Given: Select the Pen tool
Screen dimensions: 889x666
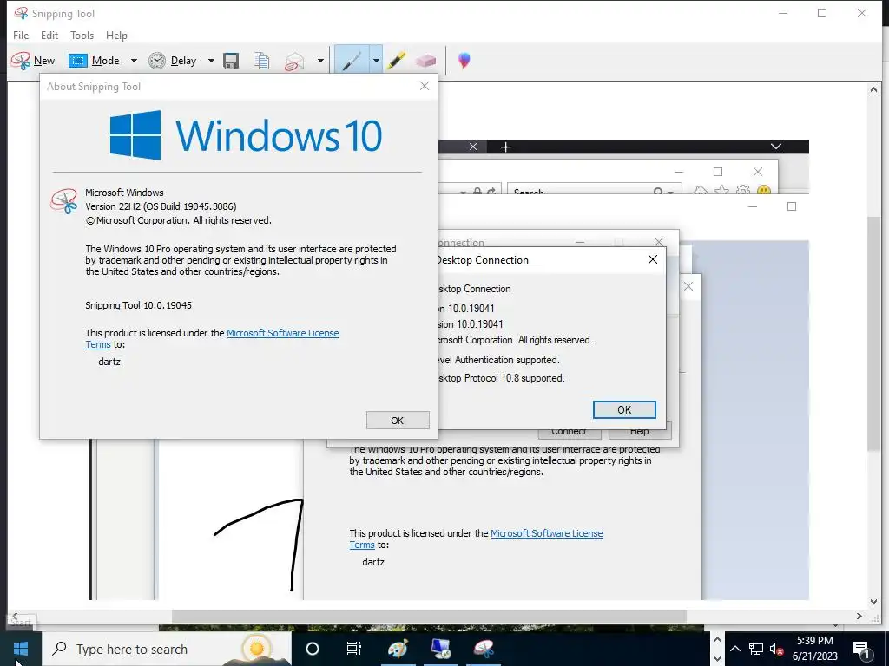Looking at the screenshot, I should (352, 61).
